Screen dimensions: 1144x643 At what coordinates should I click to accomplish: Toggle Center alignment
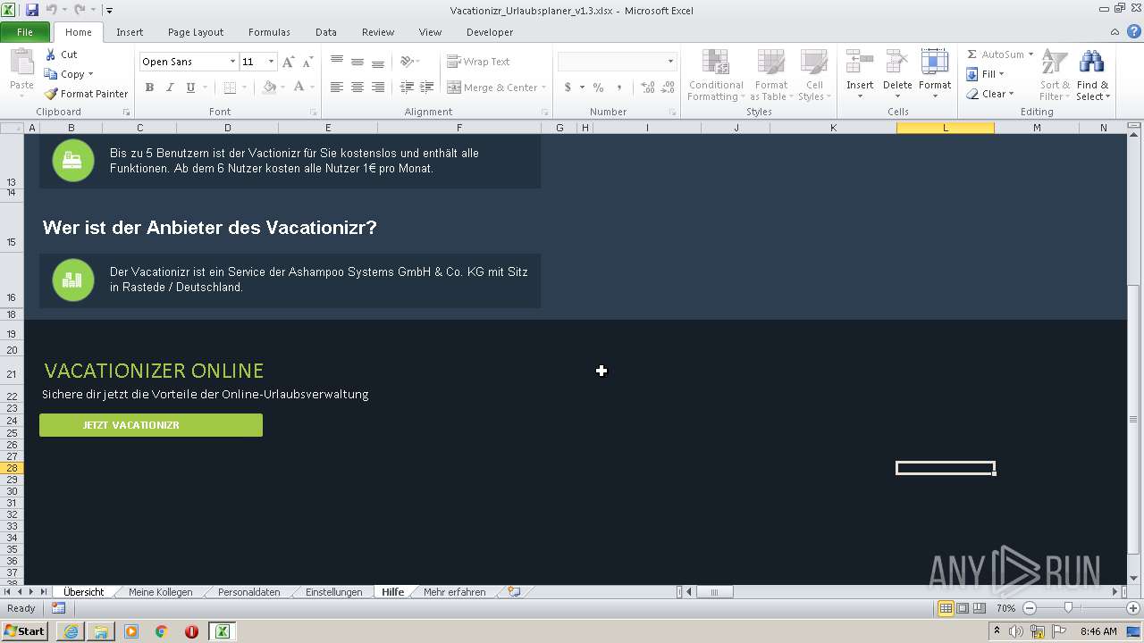(357, 88)
